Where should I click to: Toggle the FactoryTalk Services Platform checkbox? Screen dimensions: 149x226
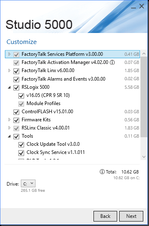pyautogui.click(x=16, y=55)
